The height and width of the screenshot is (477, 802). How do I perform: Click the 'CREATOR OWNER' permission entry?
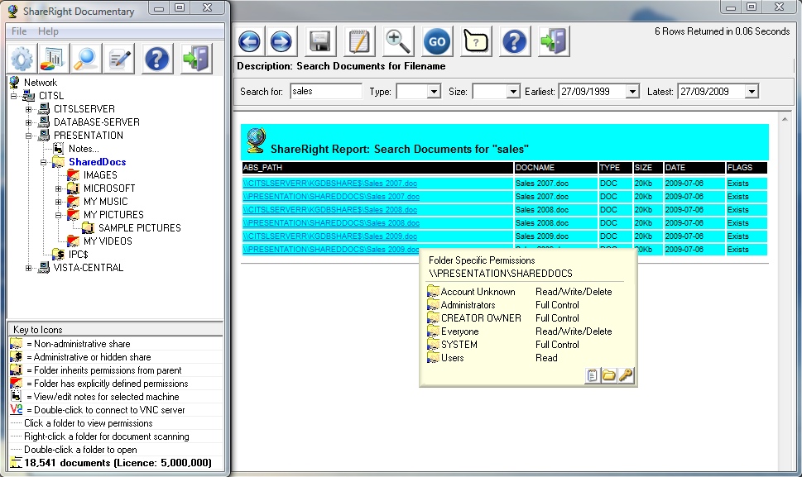point(481,318)
